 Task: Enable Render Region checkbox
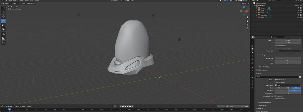click(x=275, y=46)
